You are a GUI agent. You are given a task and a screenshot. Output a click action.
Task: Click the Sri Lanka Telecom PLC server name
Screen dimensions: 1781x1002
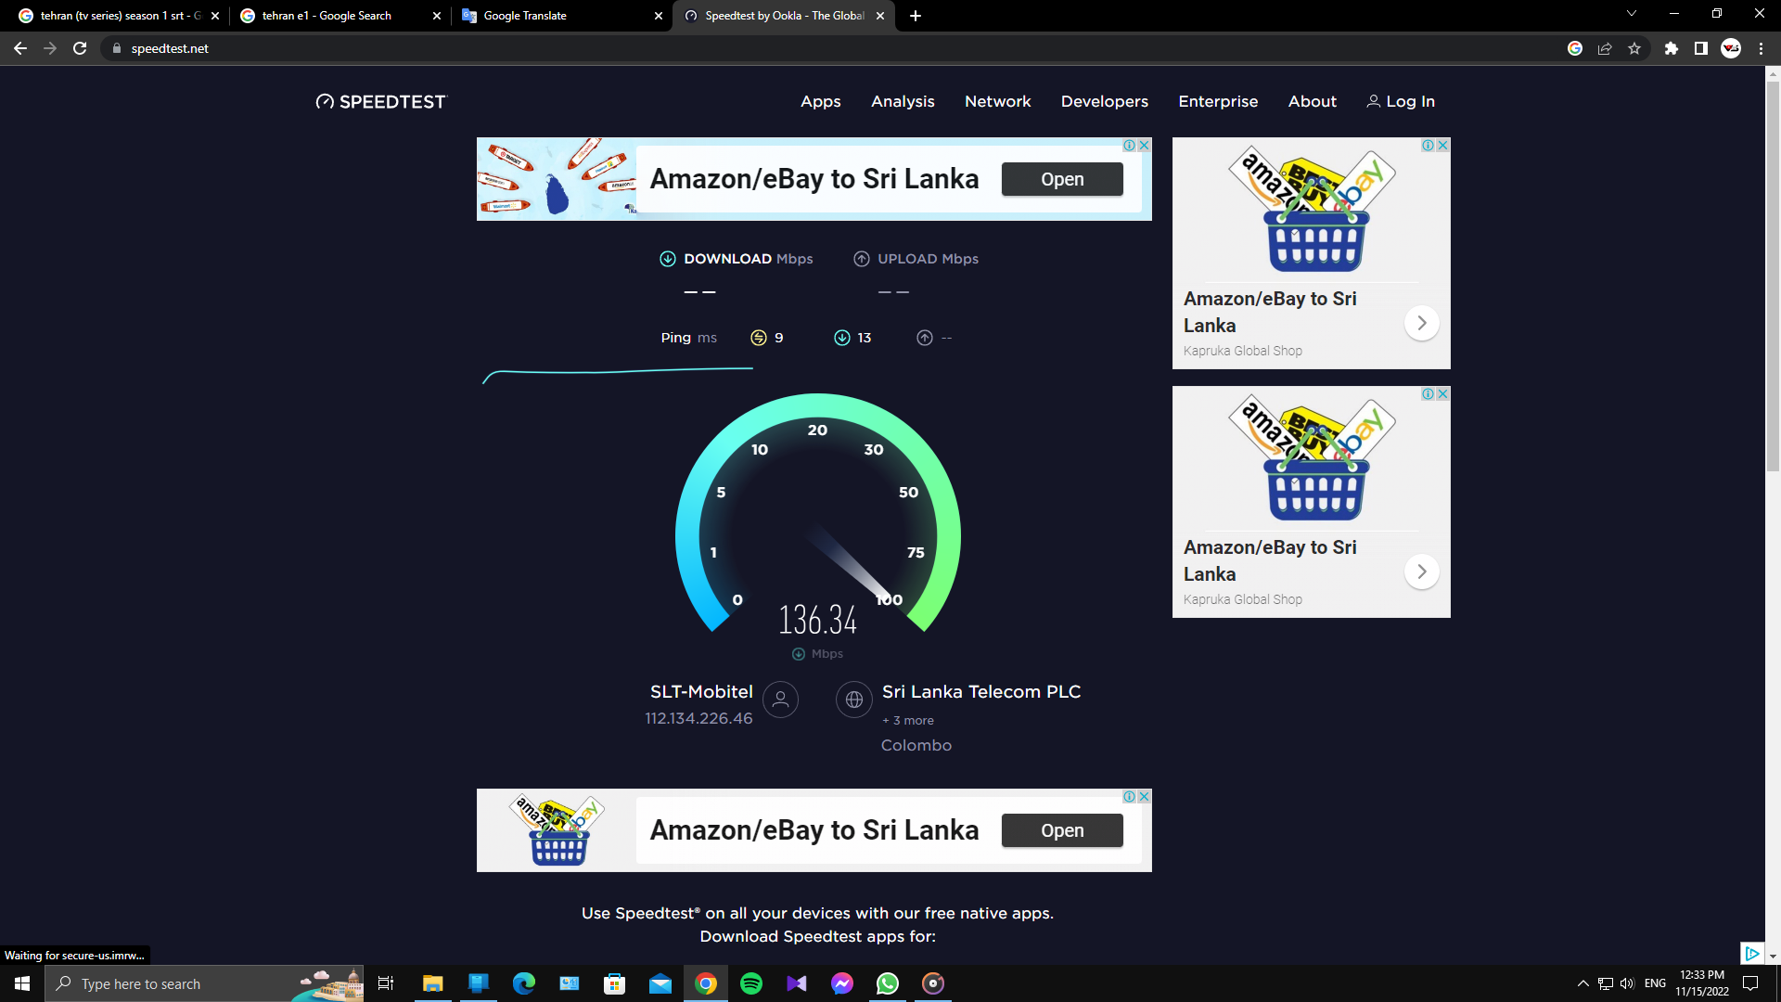point(981,692)
